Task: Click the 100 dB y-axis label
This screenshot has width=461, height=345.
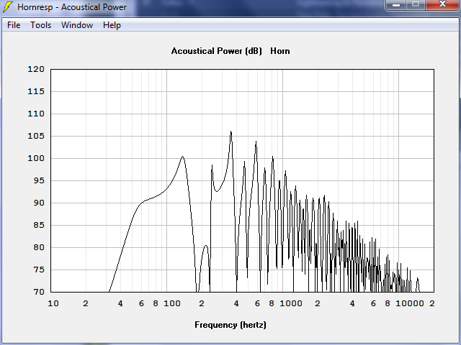Action: click(36, 158)
